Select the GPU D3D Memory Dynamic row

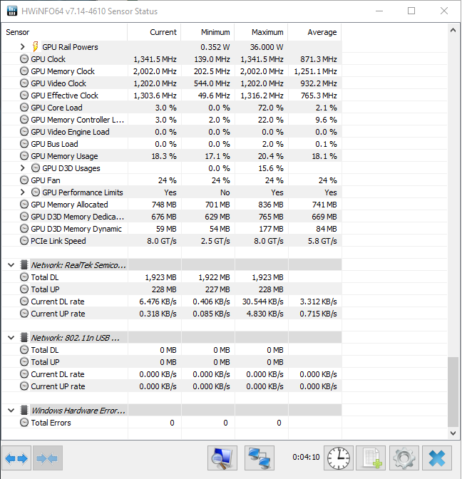[x=172, y=229]
